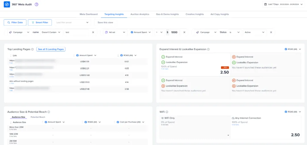Image resolution: width=307 pixels, height=145 pixels.
Task: Click info icon next to WiFi heading
Action: 167,112
